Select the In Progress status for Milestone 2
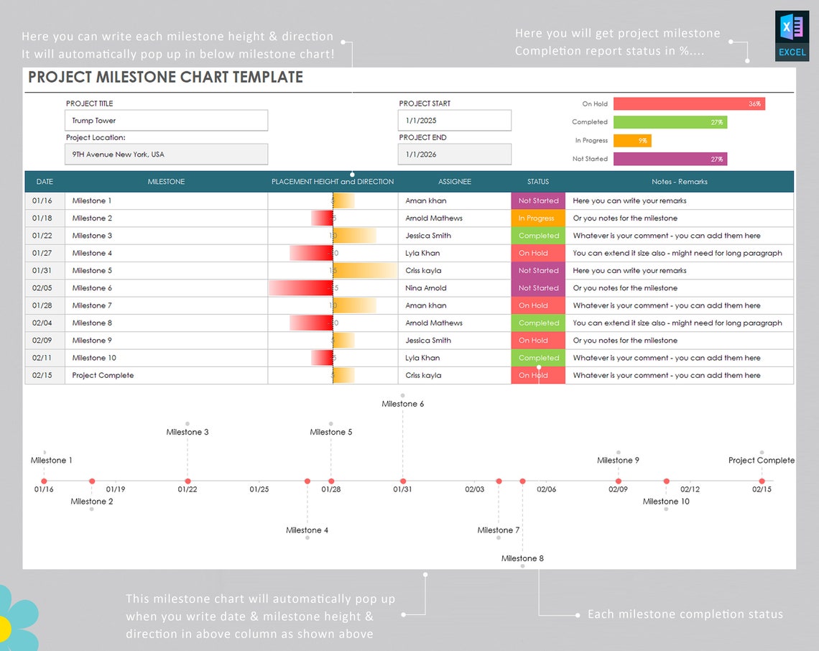This screenshot has height=651, width=819. pyautogui.click(x=537, y=218)
